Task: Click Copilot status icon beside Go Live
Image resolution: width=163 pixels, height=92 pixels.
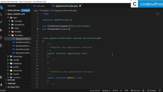Action: 143,90
